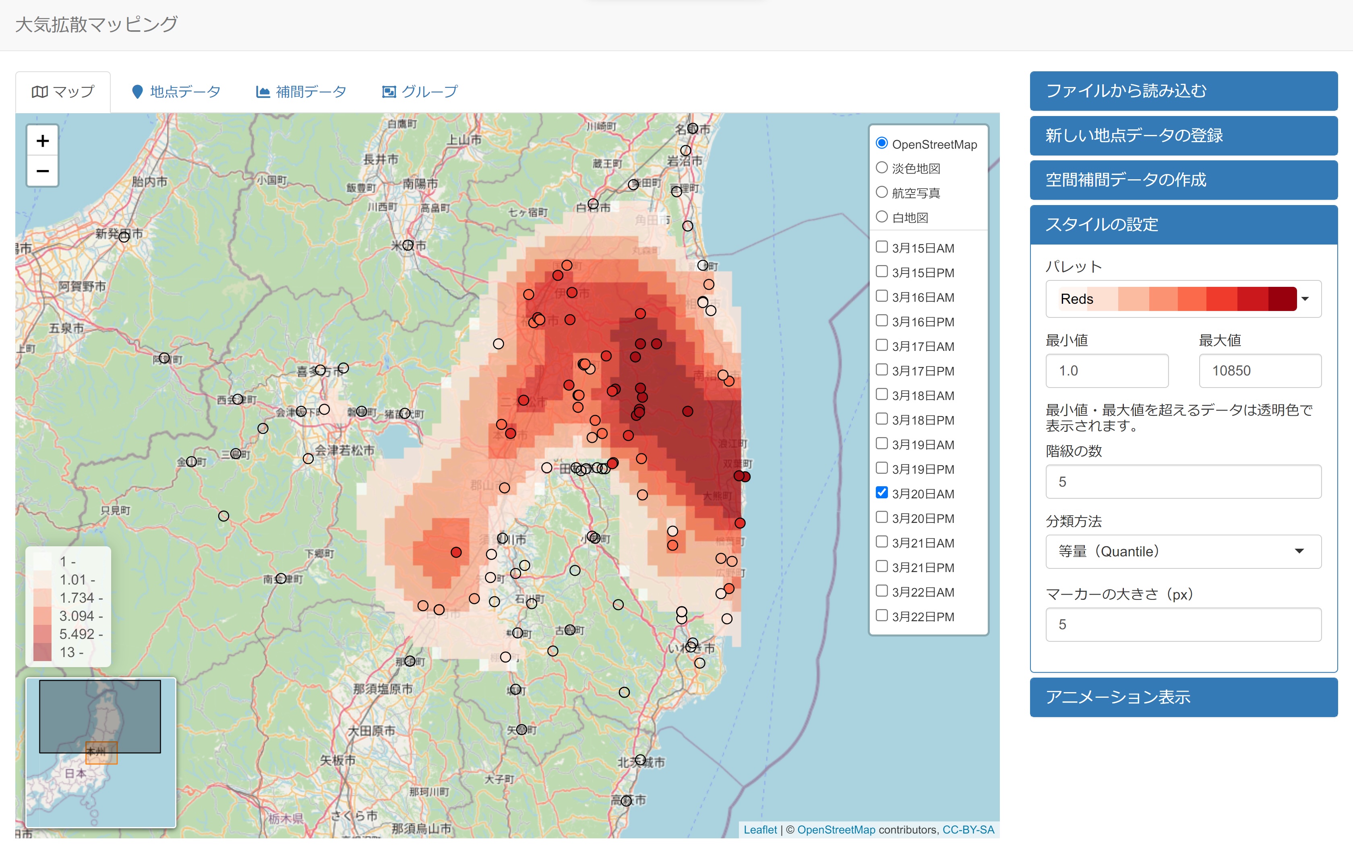Switch to the マップ tab
This screenshot has width=1353, height=846.
[x=63, y=92]
